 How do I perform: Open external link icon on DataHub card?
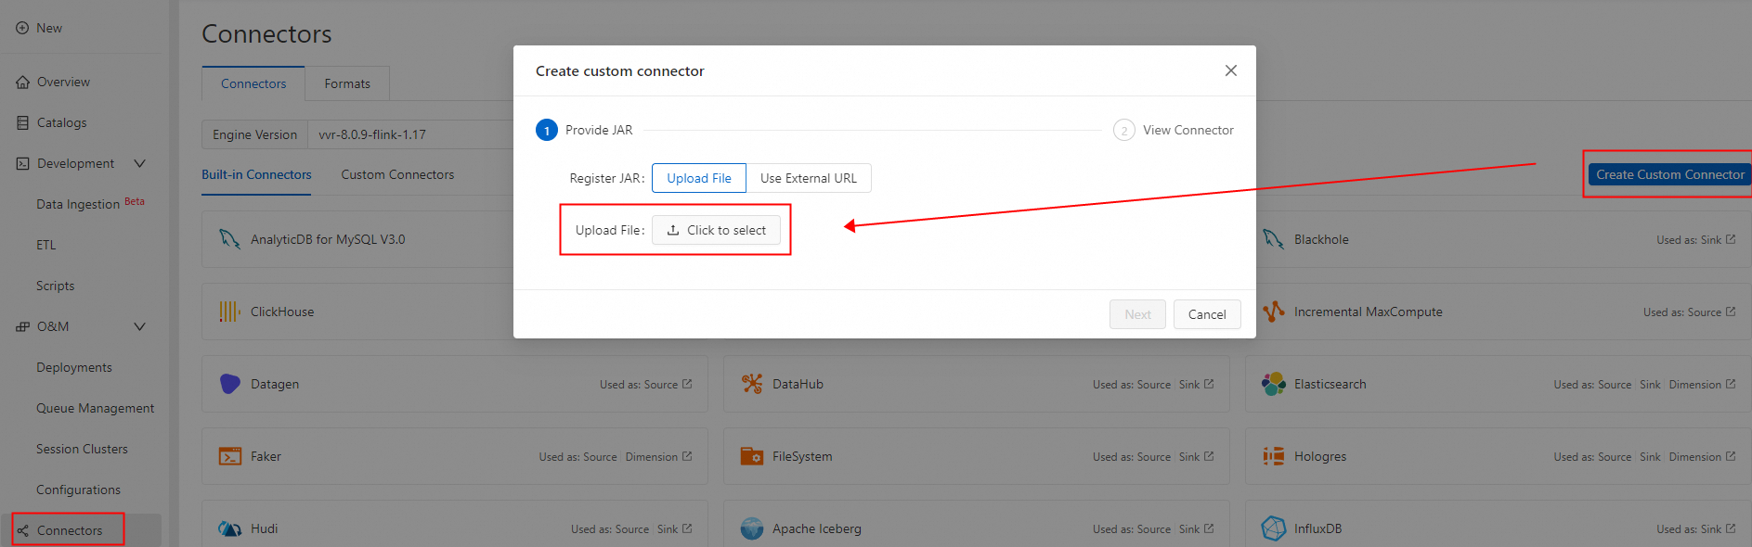[1209, 384]
